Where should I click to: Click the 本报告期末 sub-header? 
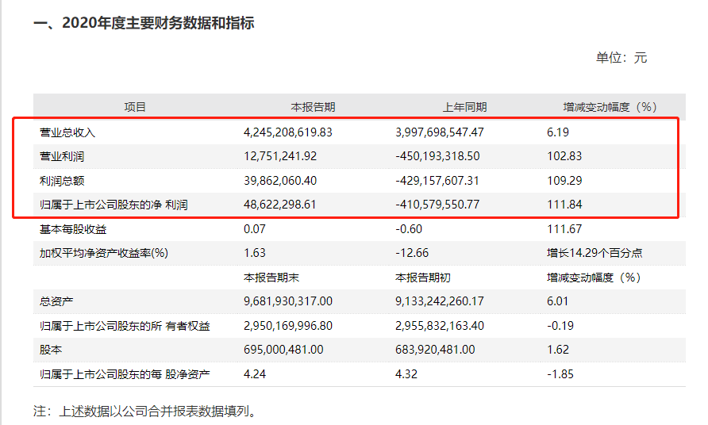[271, 278]
